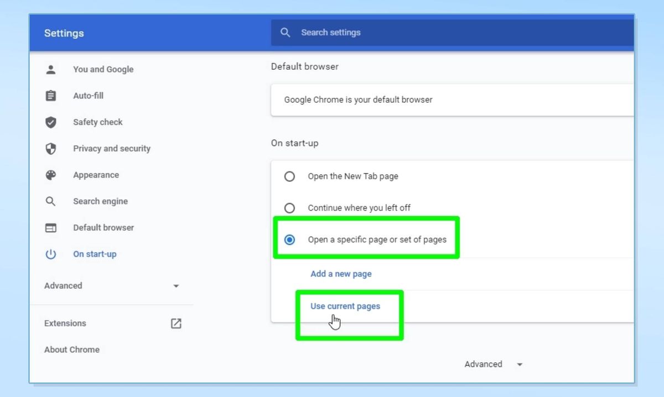Select the Auto-fill sidebar icon
Image resolution: width=664 pixels, height=397 pixels.
[x=51, y=95]
